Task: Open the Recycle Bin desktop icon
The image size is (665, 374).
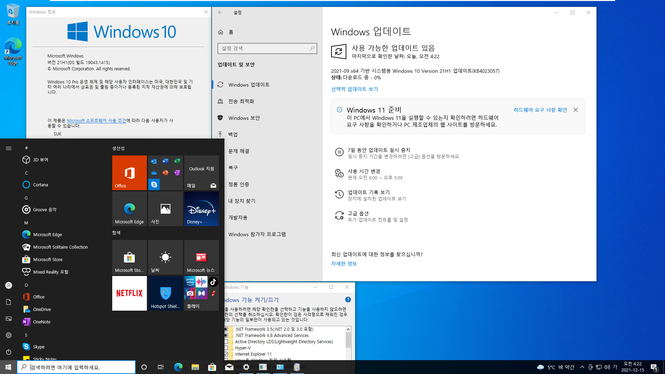Action: point(13,15)
